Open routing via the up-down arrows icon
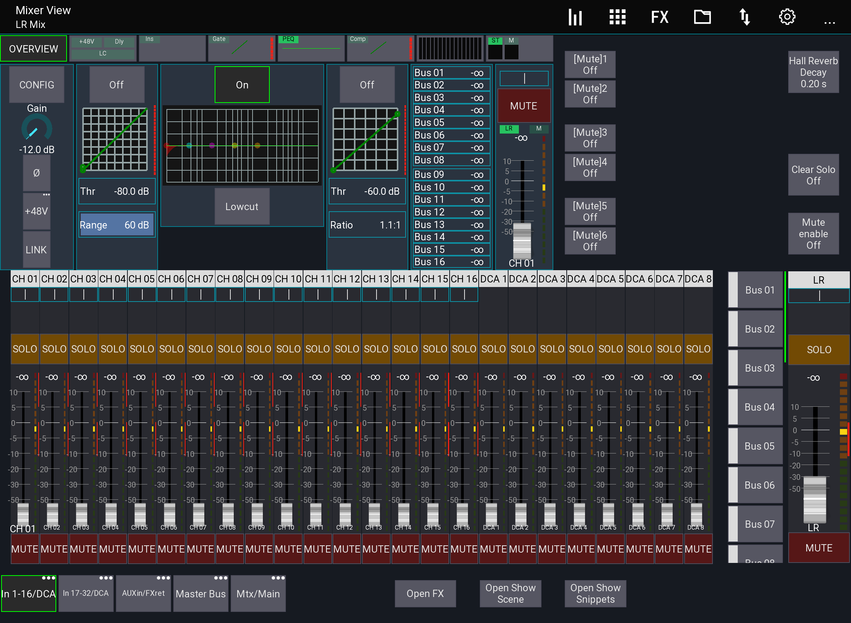This screenshot has height=623, width=851. (x=745, y=17)
